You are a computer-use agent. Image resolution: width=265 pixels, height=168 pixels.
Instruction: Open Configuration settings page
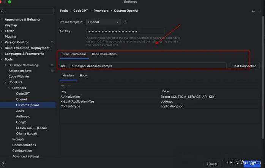click(x=22, y=151)
